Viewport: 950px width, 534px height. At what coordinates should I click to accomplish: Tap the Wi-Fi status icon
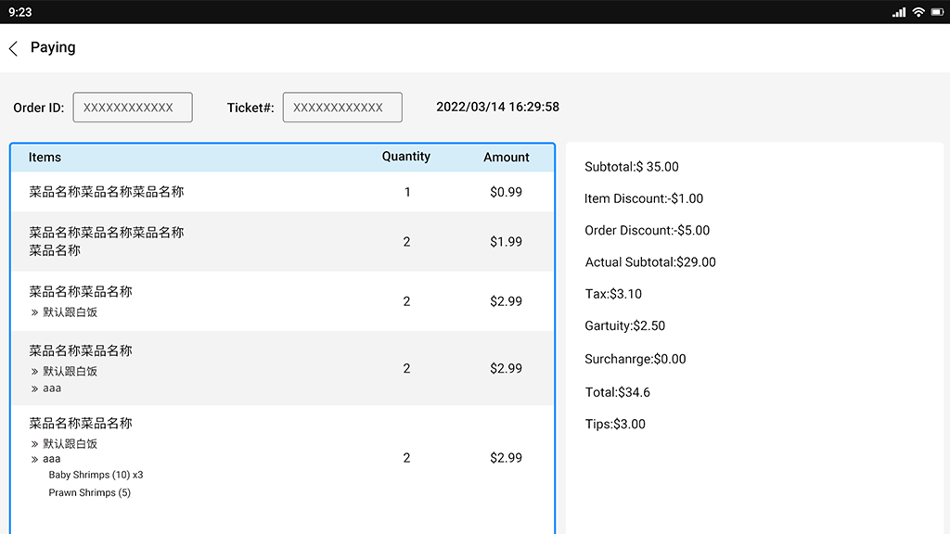click(918, 12)
